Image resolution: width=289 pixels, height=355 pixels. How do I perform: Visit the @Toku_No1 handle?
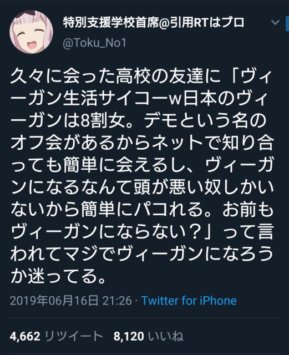(94, 43)
